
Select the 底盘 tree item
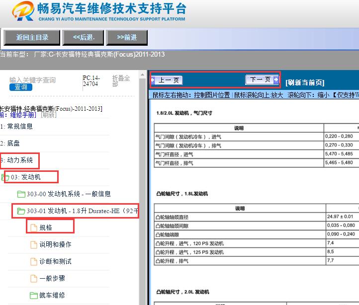click(x=13, y=143)
